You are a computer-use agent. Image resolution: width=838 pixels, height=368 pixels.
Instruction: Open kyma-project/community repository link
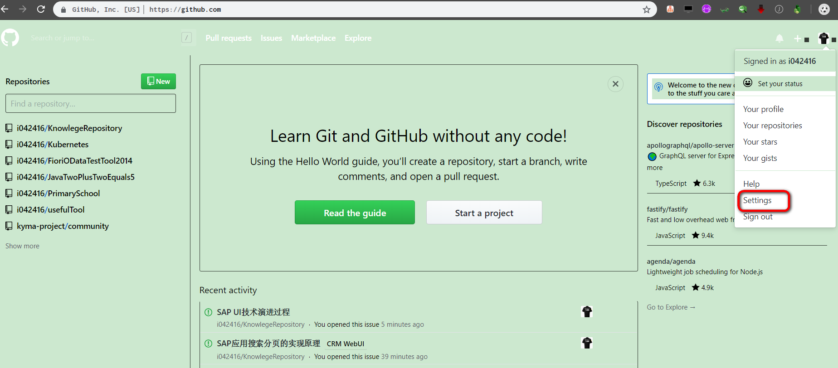[x=63, y=226]
